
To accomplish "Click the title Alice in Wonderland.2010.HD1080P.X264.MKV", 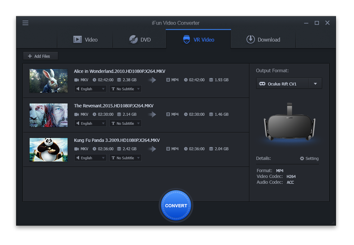I will pos(120,71).
